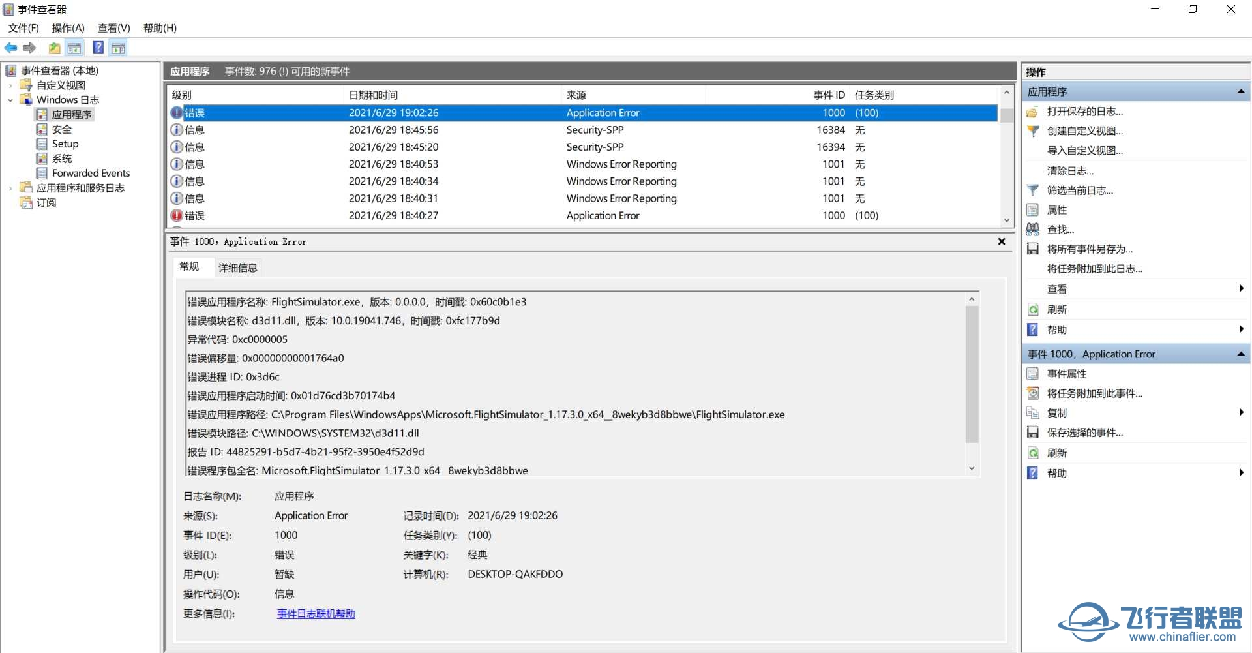
Task: Select the Security-SPP event 16394 row
Action: [x=583, y=147]
